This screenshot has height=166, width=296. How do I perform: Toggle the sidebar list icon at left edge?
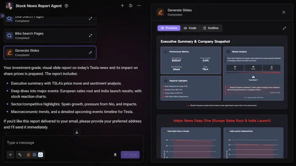pos(2,16)
